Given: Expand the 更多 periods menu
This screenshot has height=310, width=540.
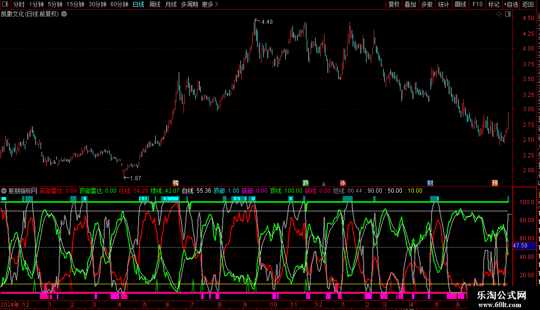Looking at the screenshot, I should click(210, 4).
